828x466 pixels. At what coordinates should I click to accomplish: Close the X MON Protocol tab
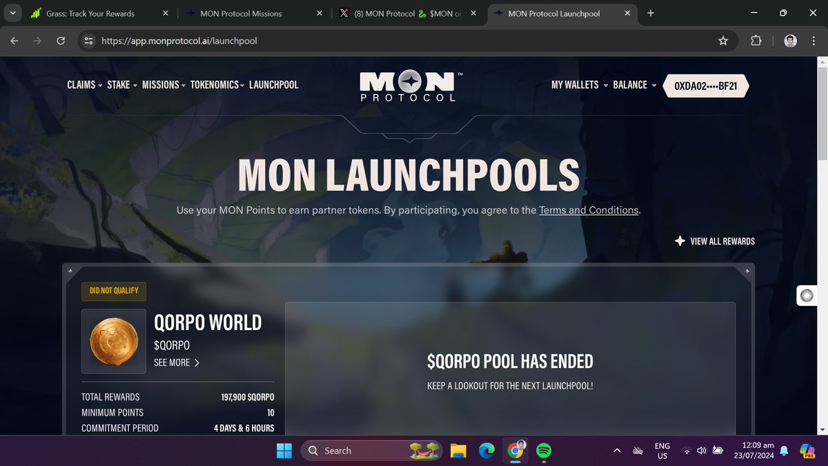point(473,13)
